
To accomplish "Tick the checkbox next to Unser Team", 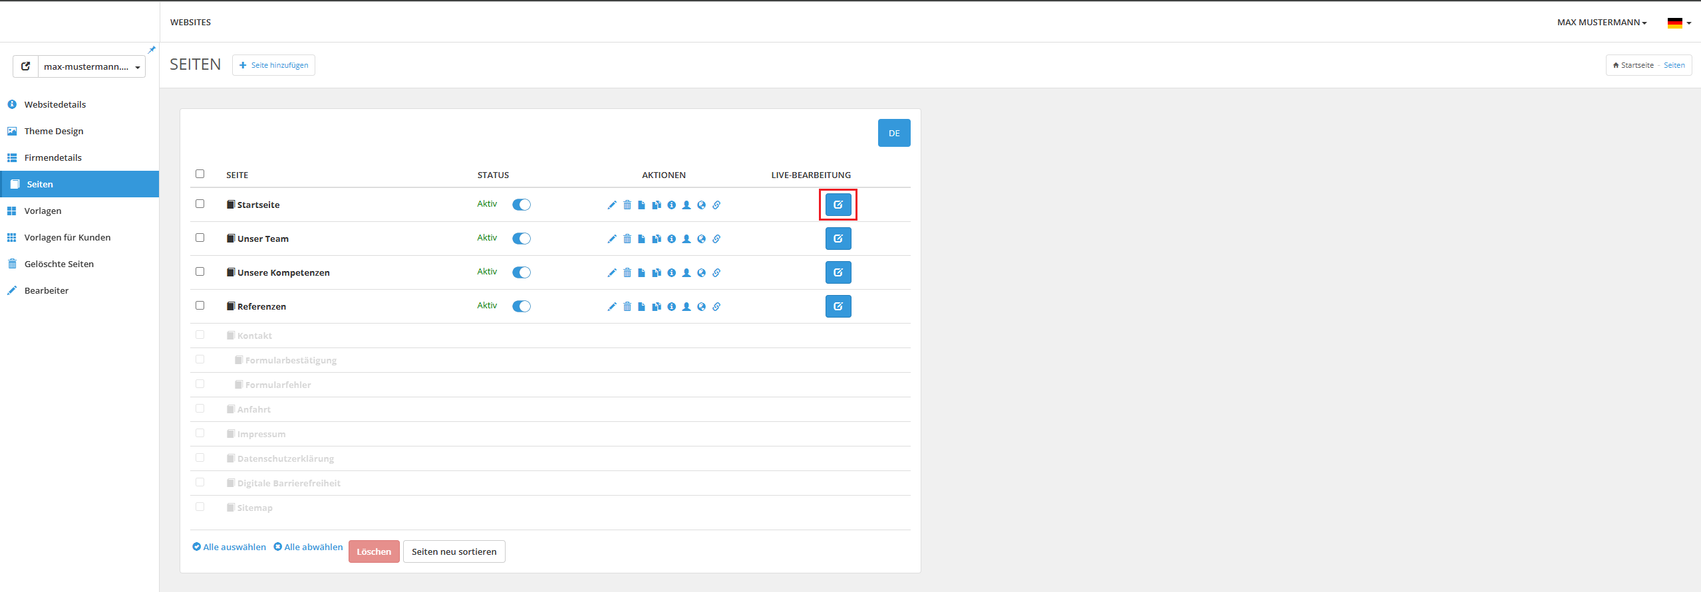I will pyautogui.click(x=200, y=238).
